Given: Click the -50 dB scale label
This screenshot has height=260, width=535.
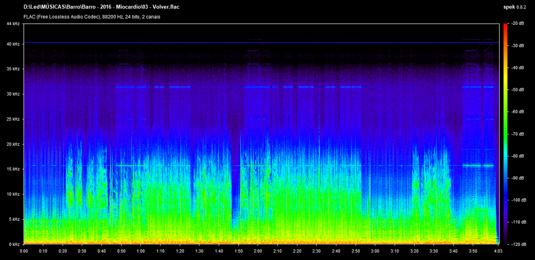Looking at the screenshot, I should 518,90.
